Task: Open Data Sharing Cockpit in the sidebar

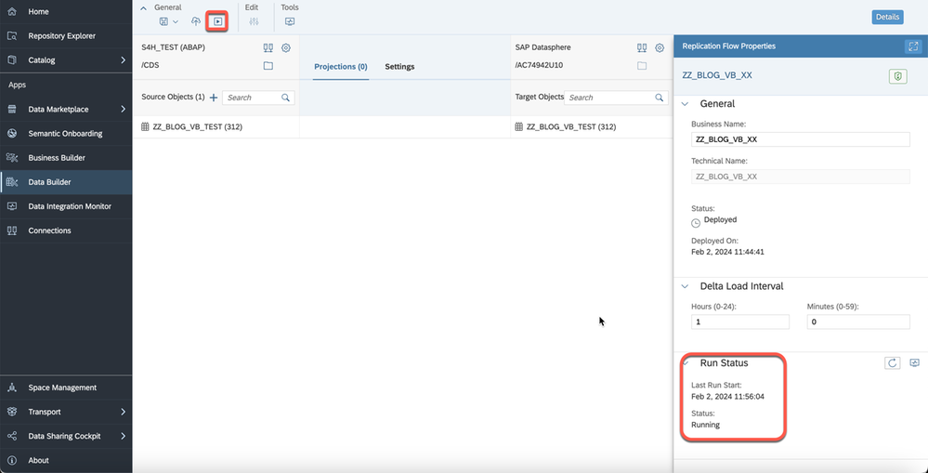Action: (66, 437)
